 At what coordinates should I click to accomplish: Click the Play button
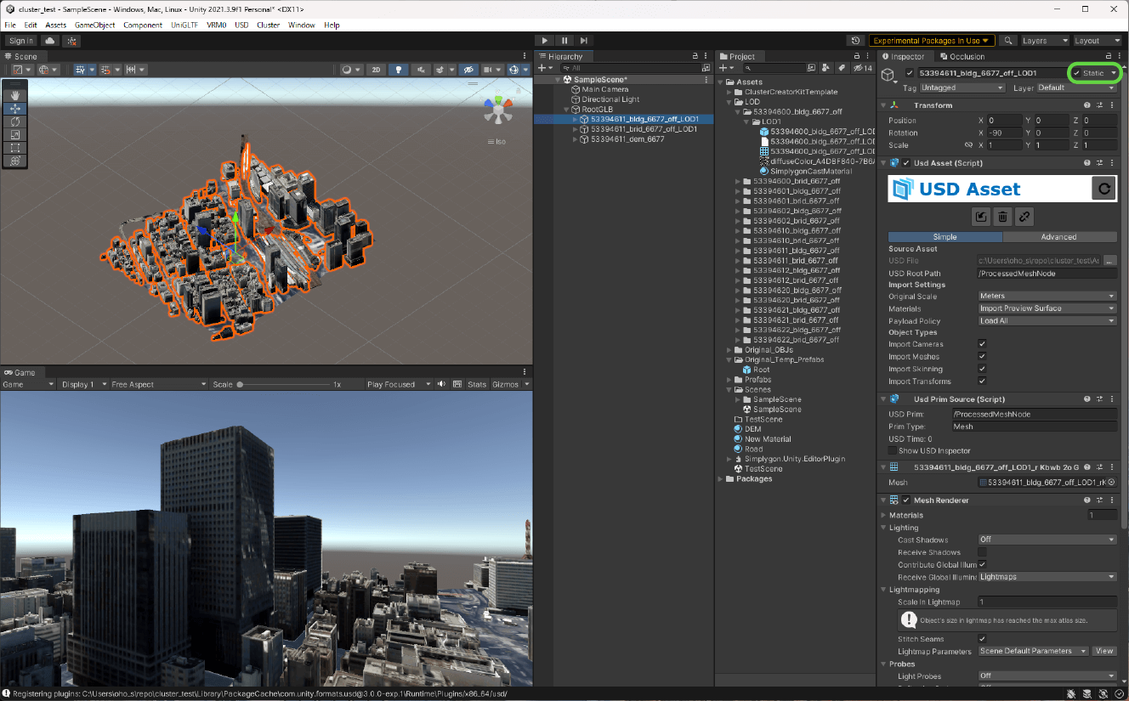pos(545,40)
